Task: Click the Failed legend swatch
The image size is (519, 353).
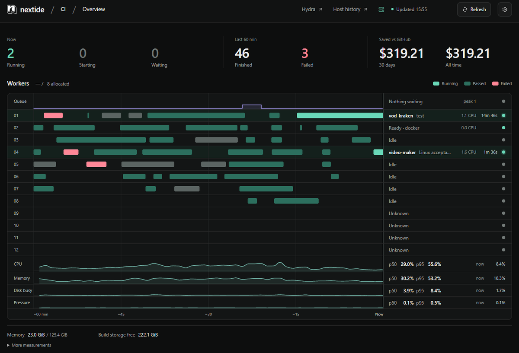Action: (495, 83)
